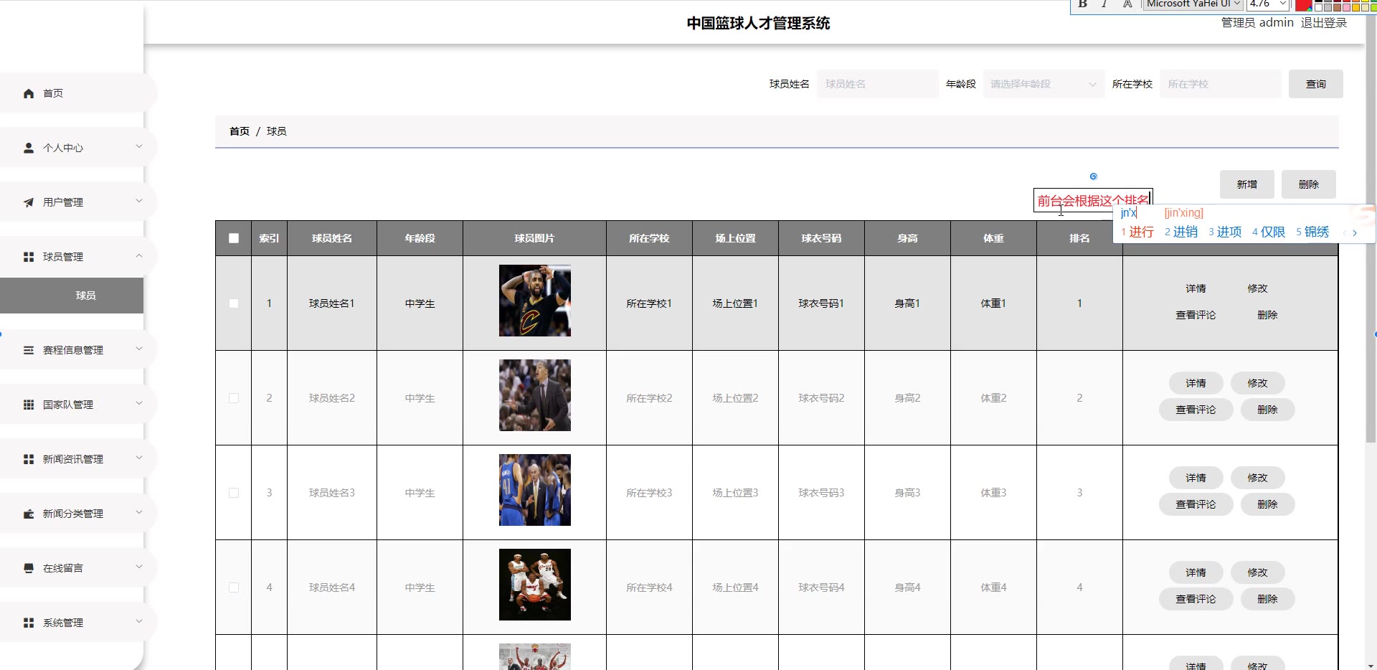
Task: Toggle Bold in the annotation toolbar
Action: (1083, 4)
